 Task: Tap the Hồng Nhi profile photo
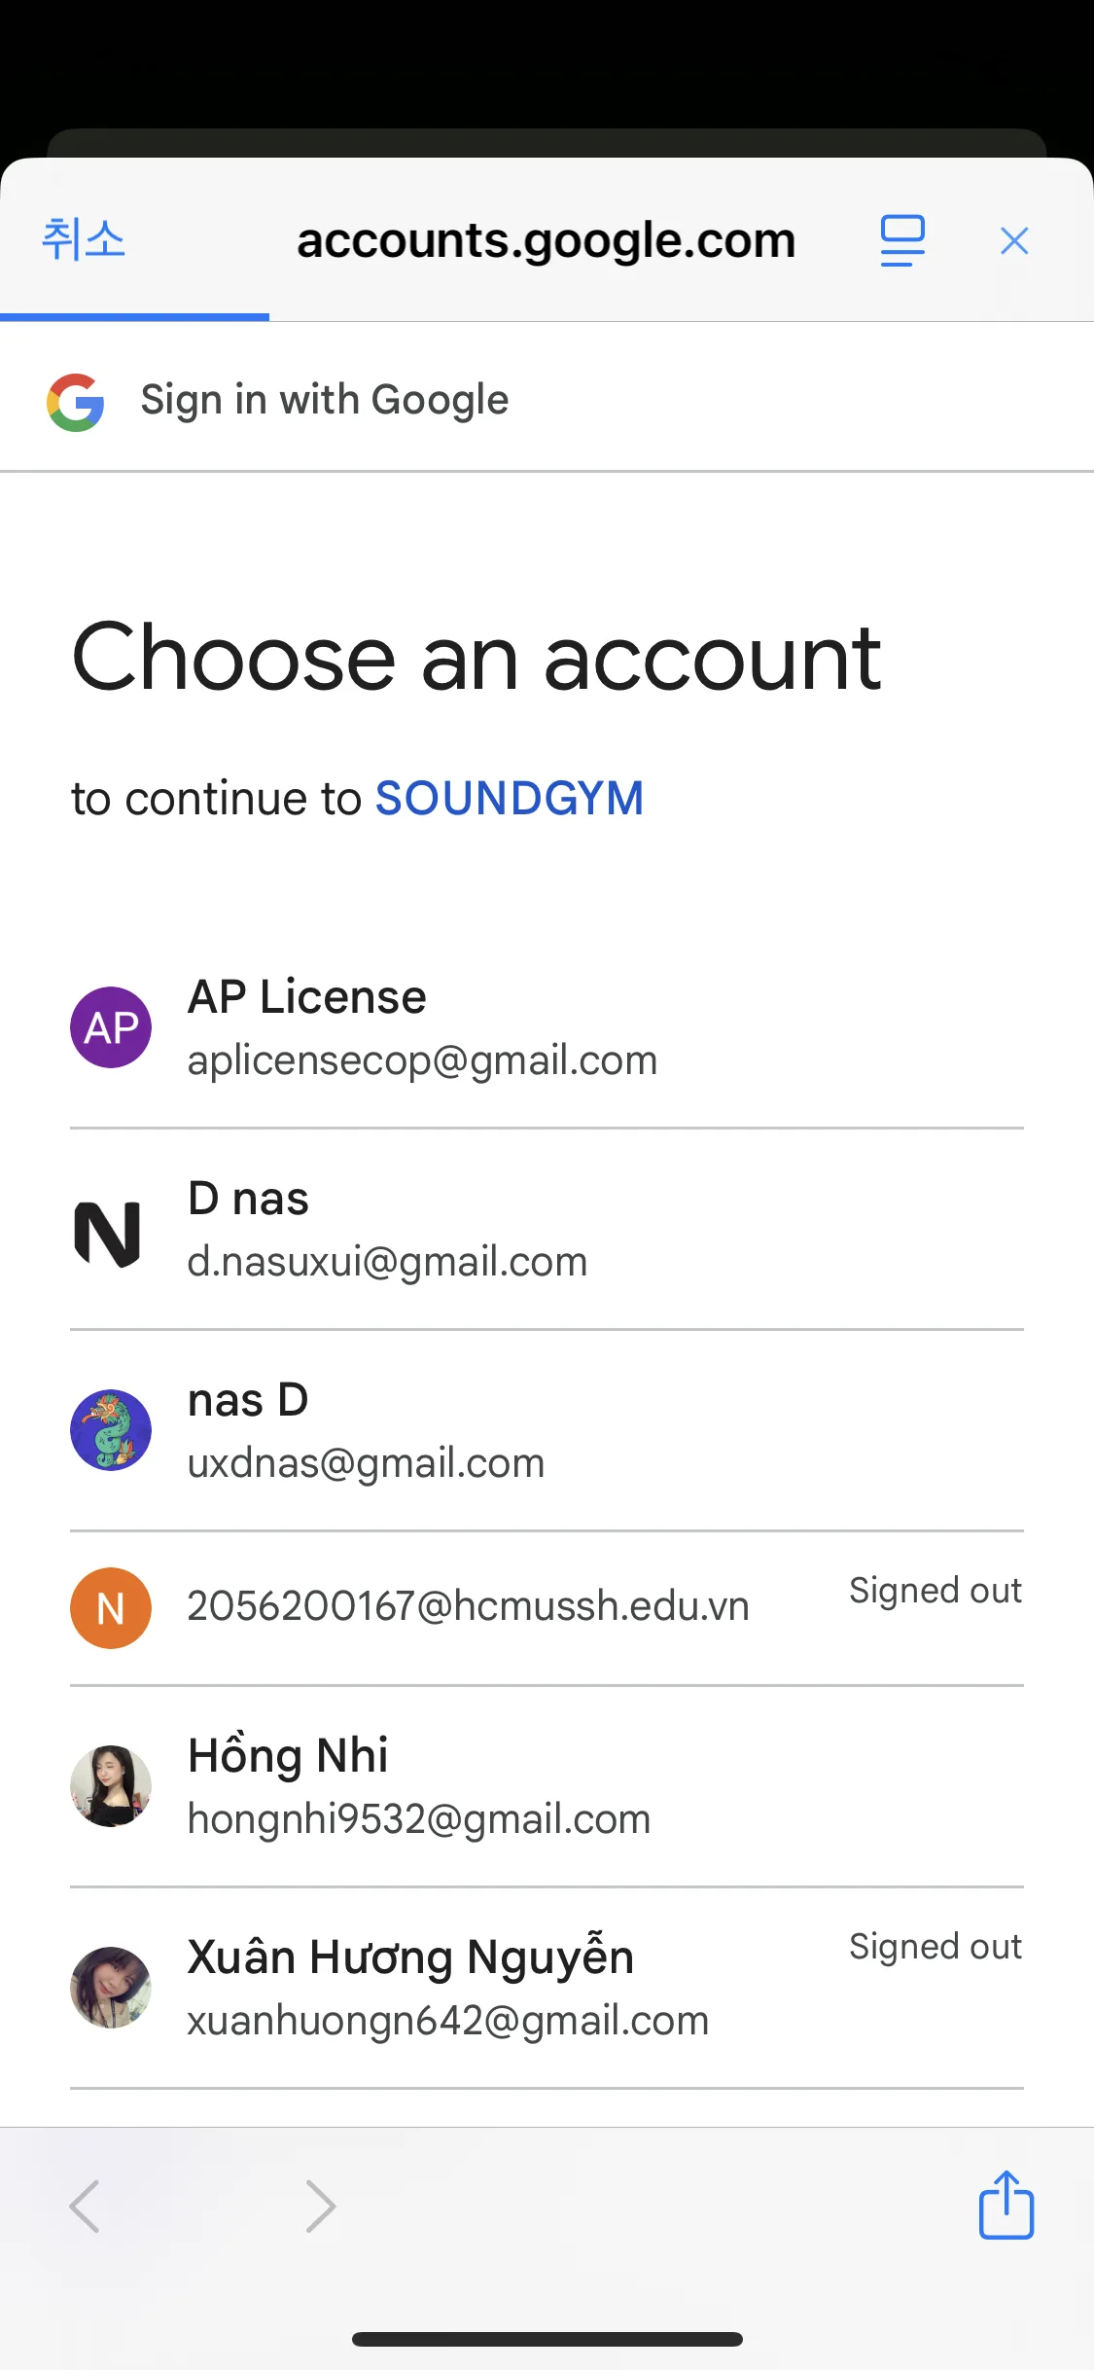pos(111,1786)
